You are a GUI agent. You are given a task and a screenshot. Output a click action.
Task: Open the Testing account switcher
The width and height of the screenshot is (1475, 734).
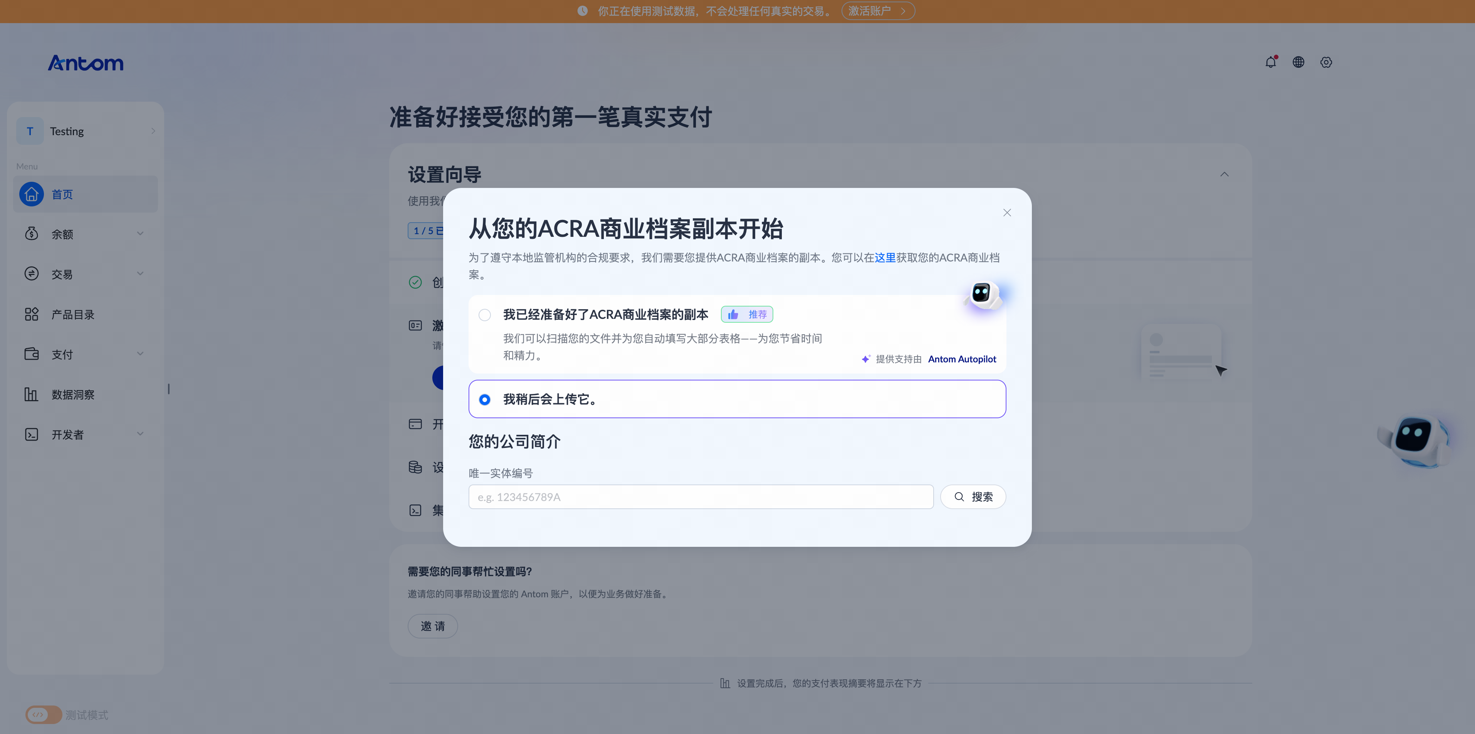point(86,132)
